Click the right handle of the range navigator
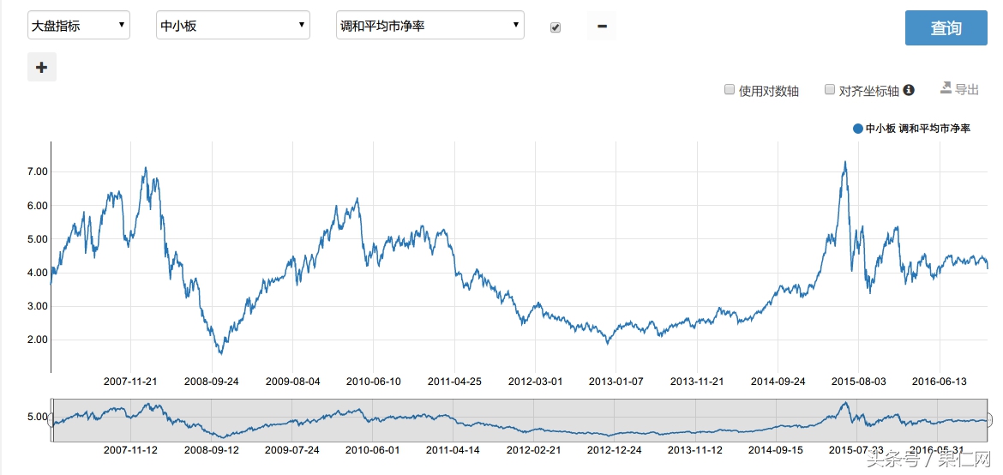 tap(990, 420)
